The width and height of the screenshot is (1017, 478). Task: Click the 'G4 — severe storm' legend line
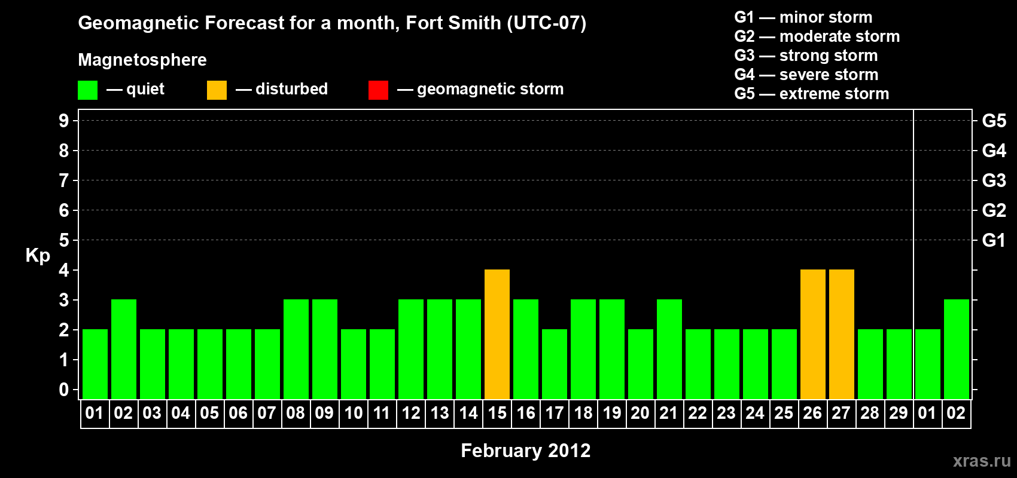pyautogui.click(x=806, y=75)
